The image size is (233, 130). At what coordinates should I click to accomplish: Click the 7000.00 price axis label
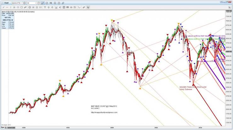point(229,21)
